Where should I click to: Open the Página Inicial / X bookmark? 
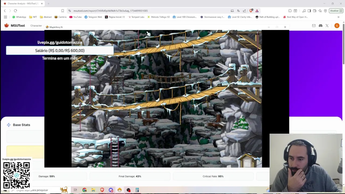(x=115, y=17)
